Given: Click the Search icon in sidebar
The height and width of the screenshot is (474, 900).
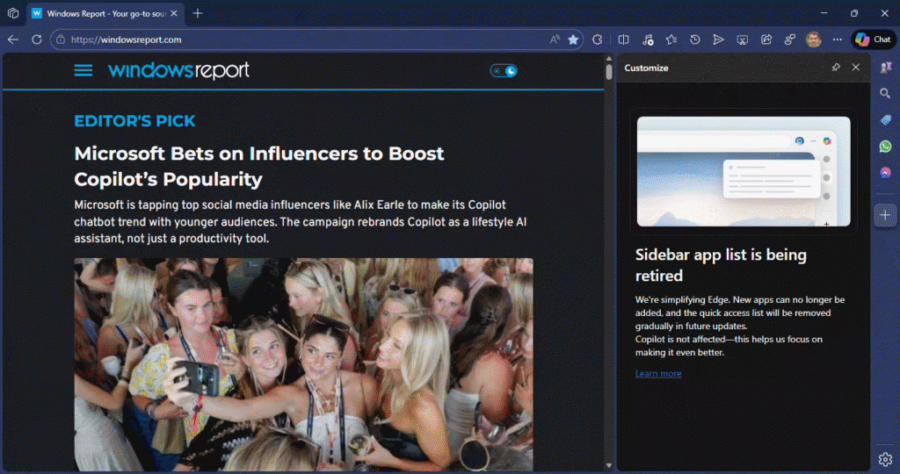Looking at the screenshot, I should (885, 93).
